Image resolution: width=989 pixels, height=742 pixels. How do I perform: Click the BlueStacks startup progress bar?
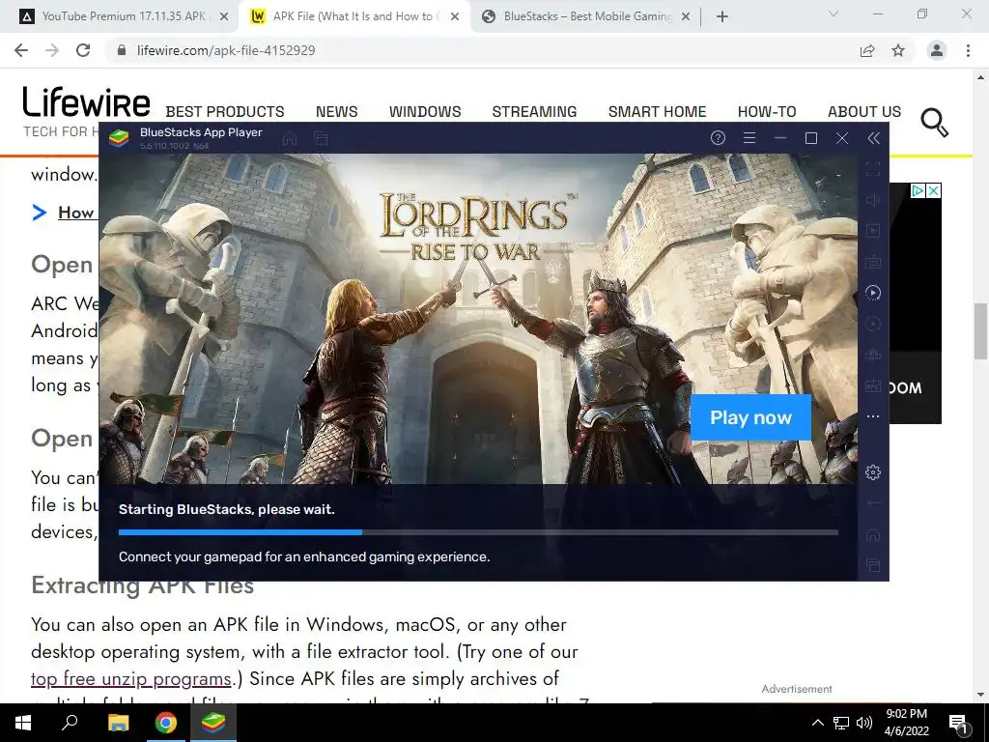coord(478,532)
